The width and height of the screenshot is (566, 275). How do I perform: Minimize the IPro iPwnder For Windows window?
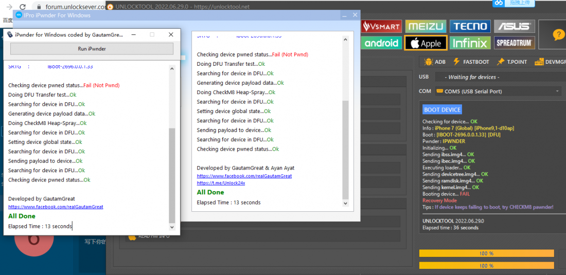[344, 15]
